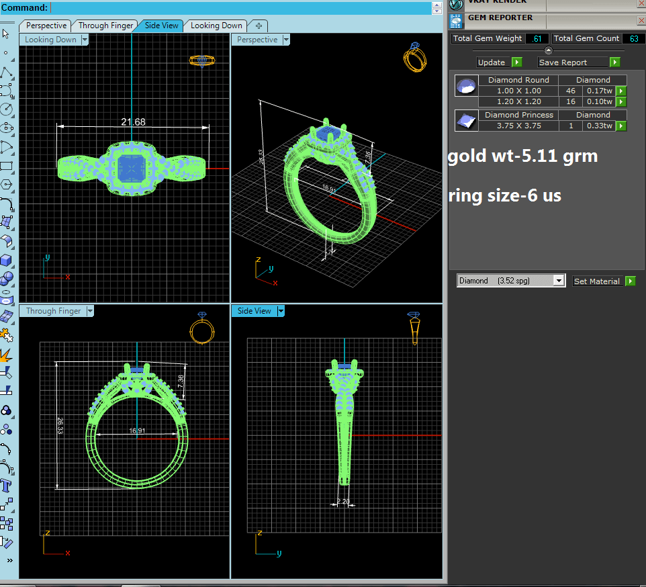The image size is (646, 587).
Task: Open the Looking Down viewport menu arrow
Action: (x=85, y=40)
